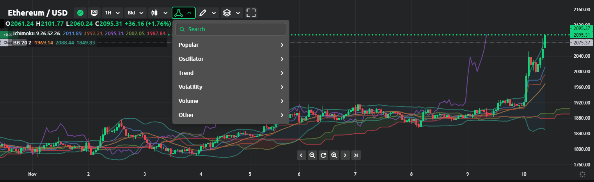Screen dimensions: 594x182
Task: Zoom in using plus magnifier icon
Action: tap(334, 155)
